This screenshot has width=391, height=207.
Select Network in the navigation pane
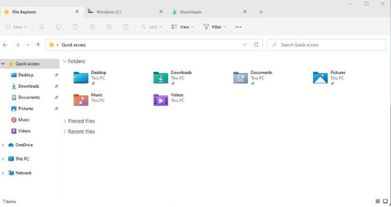23,173
